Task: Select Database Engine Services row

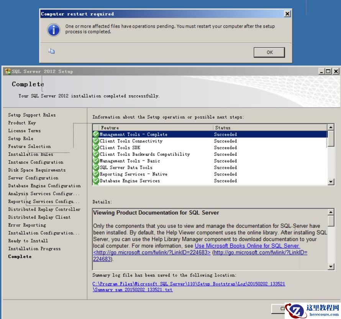Action: 210,181
